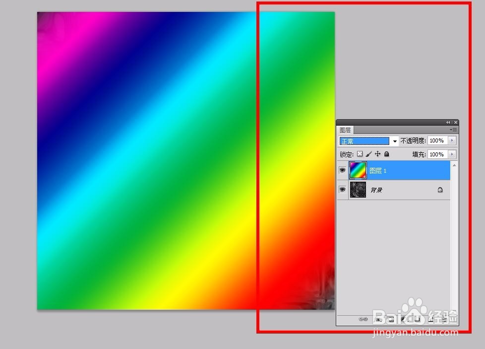
Task: Click the layers list scroll-up arrow
Action: (x=454, y=166)
